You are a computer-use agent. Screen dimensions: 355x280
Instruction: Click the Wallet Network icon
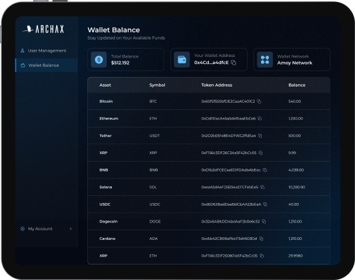tap(265, 59)
